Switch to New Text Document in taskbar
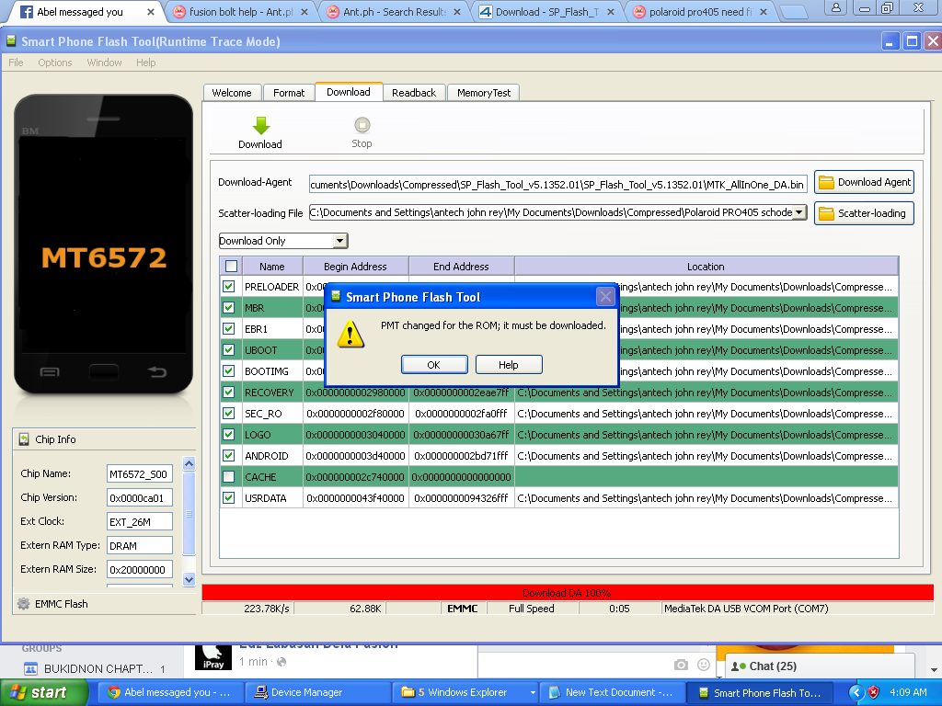 [x=612, y=693]
